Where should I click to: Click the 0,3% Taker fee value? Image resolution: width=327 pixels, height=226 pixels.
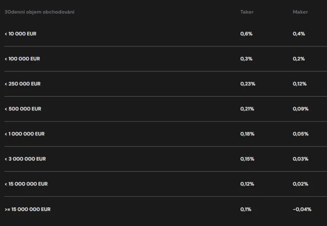pos(247,59)
